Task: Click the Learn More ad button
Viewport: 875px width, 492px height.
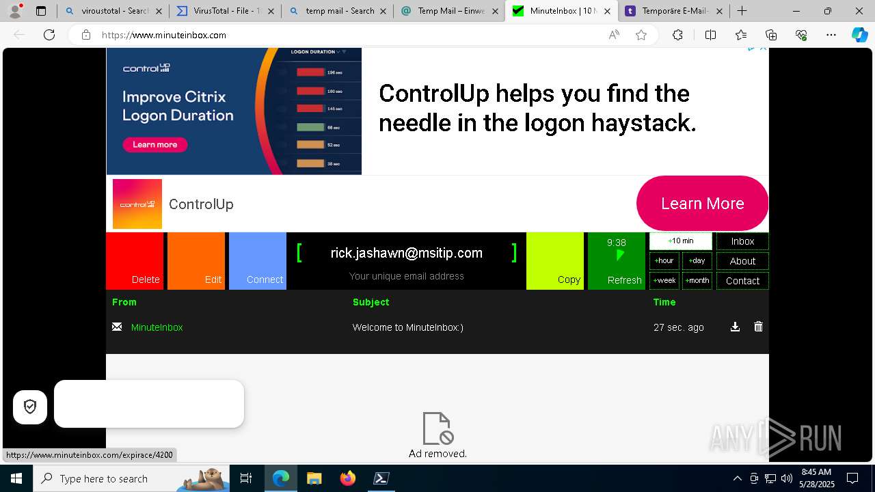Action: click(x=702, y=204)
